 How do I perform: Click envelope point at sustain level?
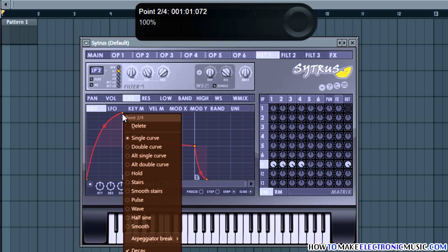[195, 146]
